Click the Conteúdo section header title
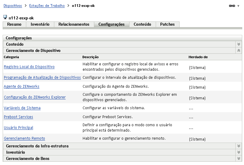This screenshot has height=165, width=244. point(15,44)
